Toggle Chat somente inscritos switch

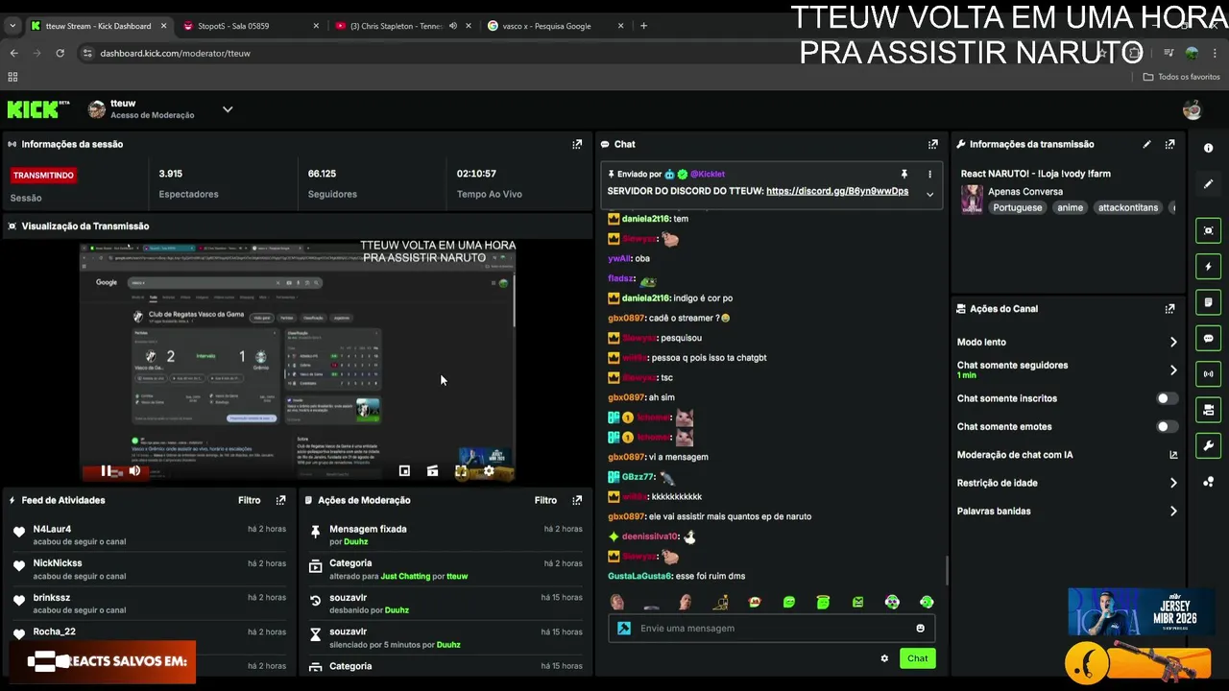tap(1167, 398)
